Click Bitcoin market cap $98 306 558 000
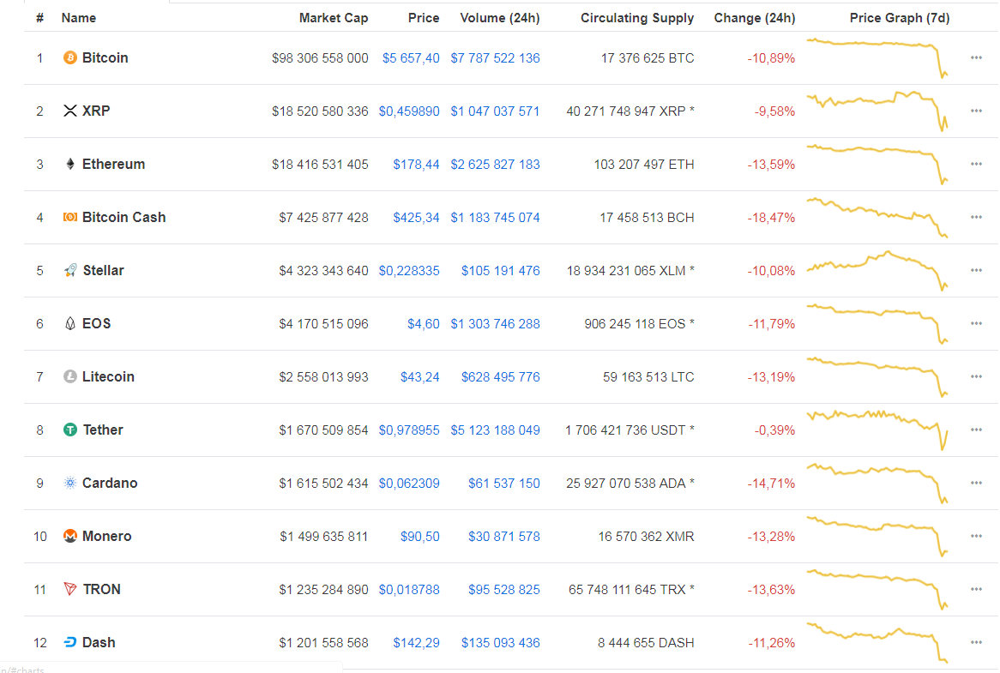 (320, 58)
